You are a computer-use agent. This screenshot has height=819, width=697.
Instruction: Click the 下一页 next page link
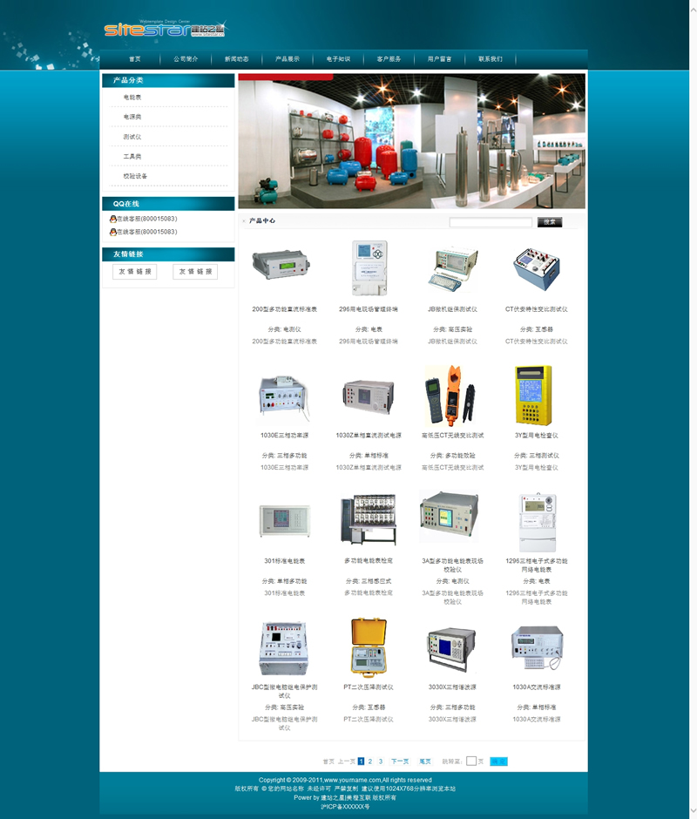pyautogui.click(x=400, y=761)
